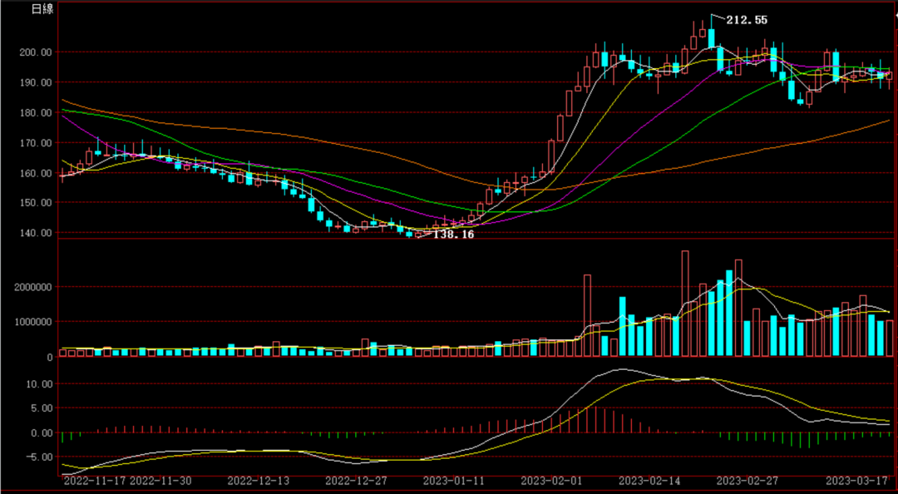Click the 10.00 MACD axis label

[x=38, y=384]
